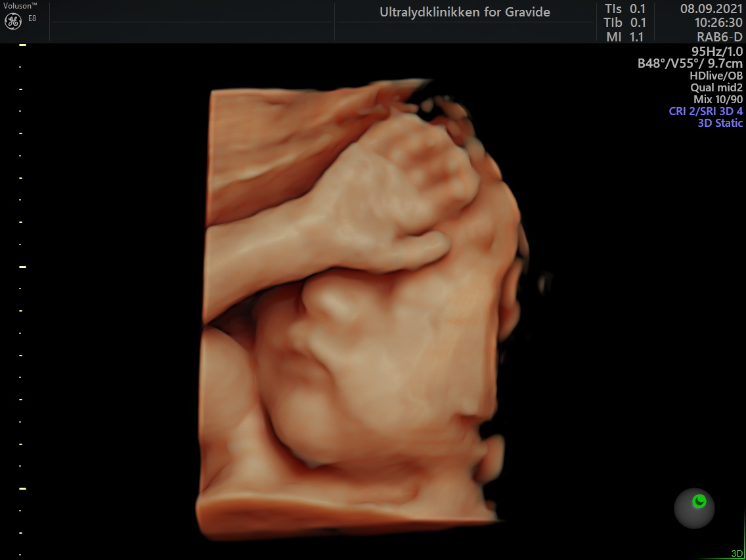The width and height of the screenshot is (746, 560).
Task: Click the HDlive light source sphere
Action: (x=694, y=508)
